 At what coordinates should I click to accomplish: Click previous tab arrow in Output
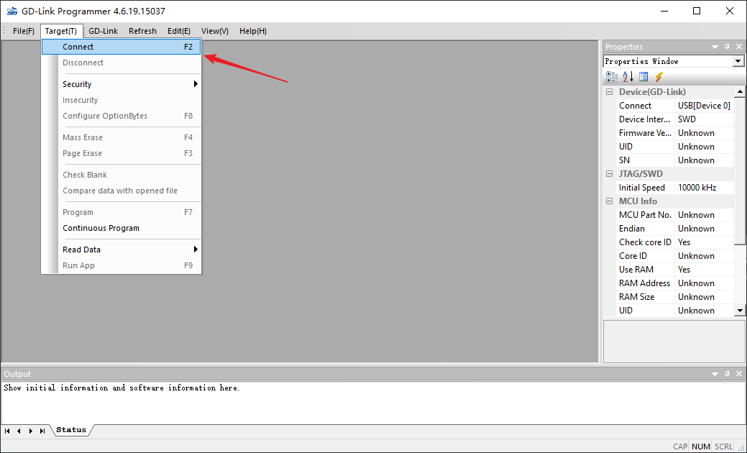coord(19,431)
